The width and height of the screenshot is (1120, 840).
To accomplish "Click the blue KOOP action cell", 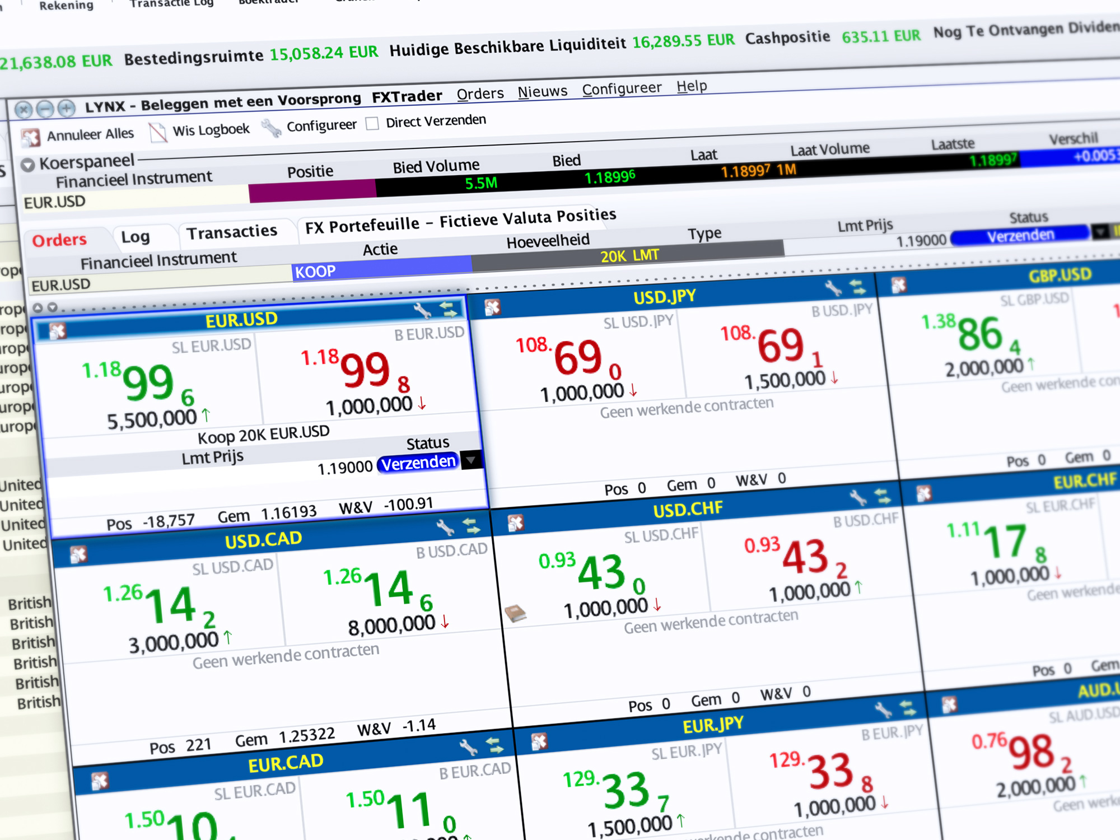I will pyautogui.click(x=381, y=268).
